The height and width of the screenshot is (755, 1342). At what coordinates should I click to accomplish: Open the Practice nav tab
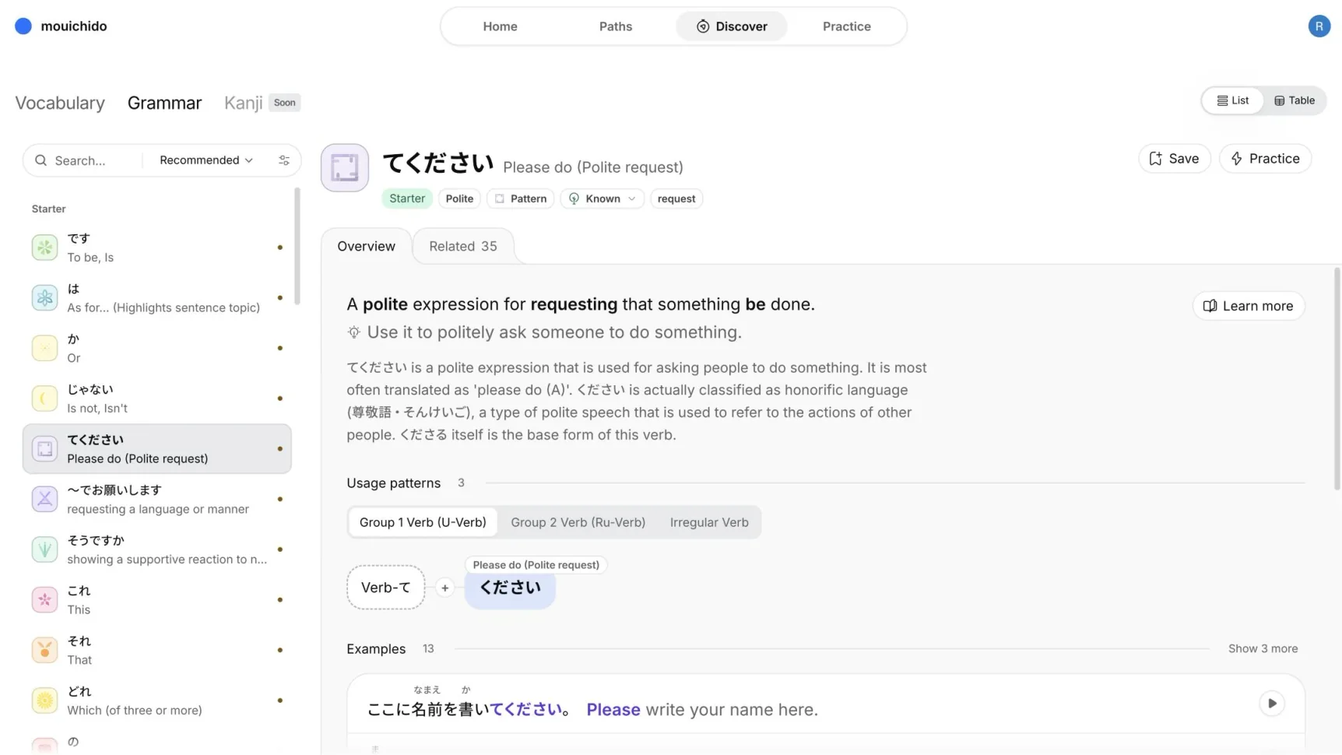846,26
